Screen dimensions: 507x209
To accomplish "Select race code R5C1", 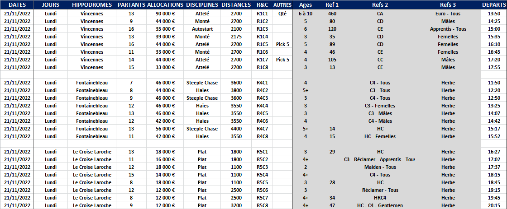I will click(x=262, y=152).
